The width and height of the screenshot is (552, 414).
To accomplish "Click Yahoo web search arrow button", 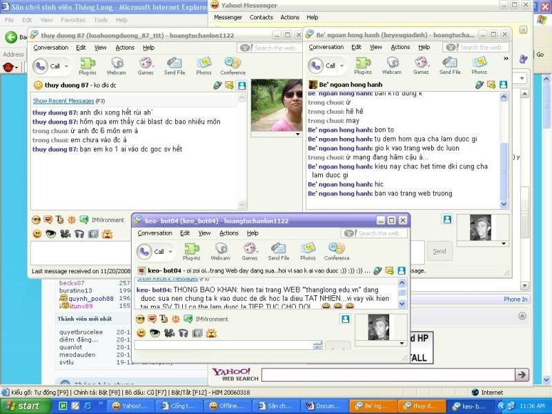I will click(x=522, y=375).
